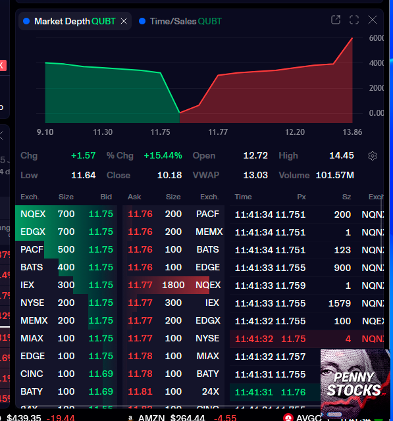Close the Market Depth QUBT tab
Viewport: 393px width, 421px height.
(124, 21)
